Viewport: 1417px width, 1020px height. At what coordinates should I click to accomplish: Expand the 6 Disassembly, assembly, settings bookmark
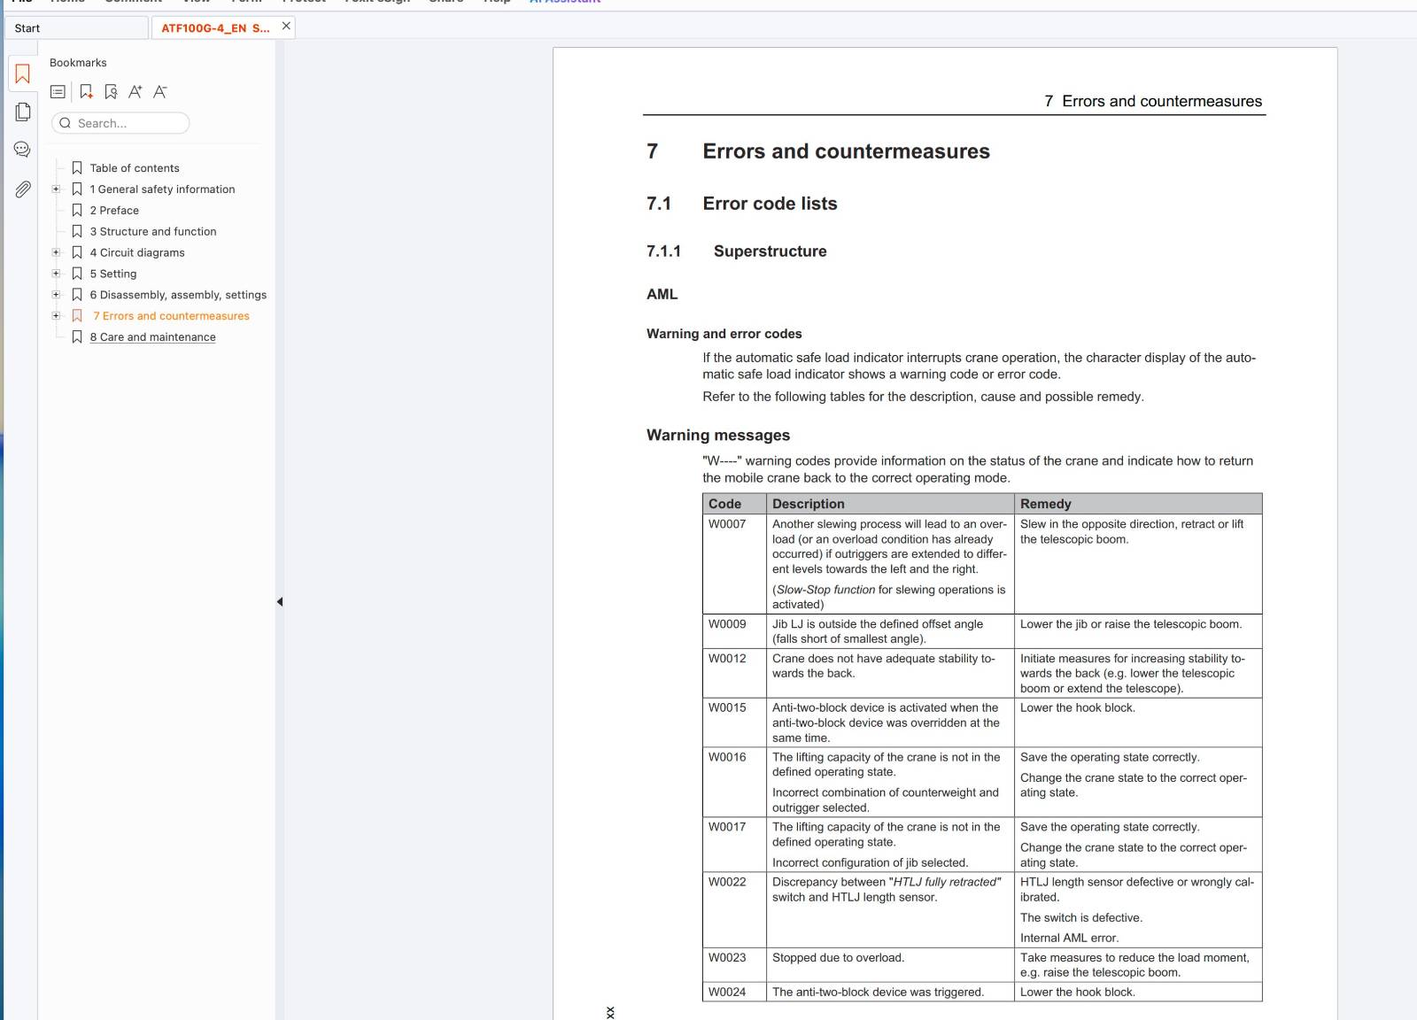point(56,295)
